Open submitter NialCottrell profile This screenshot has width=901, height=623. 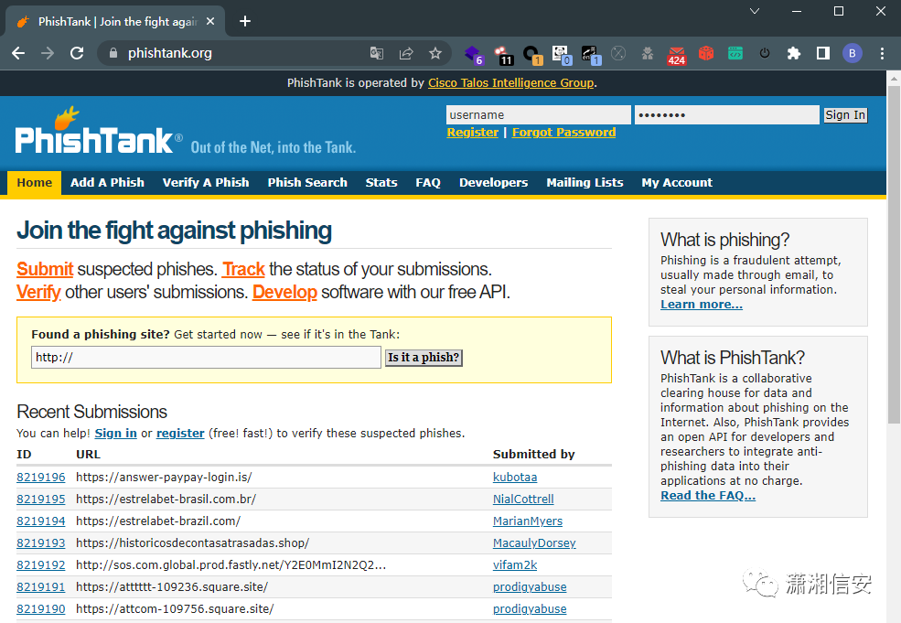coord(523,499)
